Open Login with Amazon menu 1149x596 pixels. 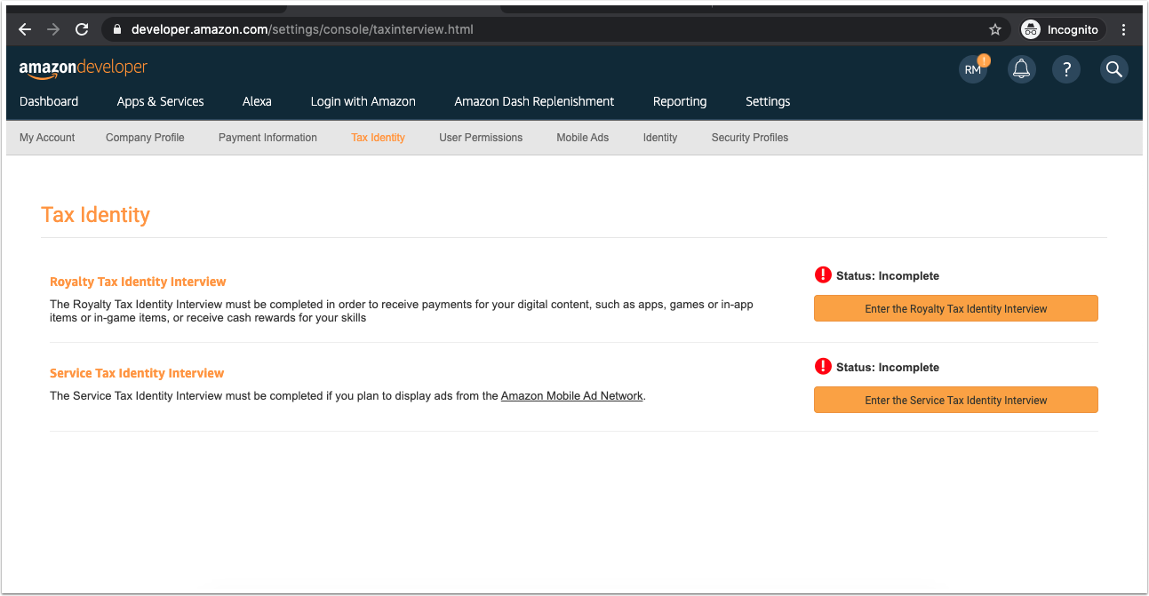point(363,101)
